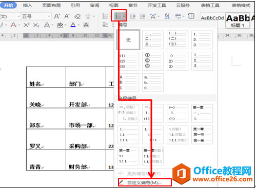Select the (1)(2)(3) numbering style
The width and height of the screenshot is (256, 188).
click(128, 61)
